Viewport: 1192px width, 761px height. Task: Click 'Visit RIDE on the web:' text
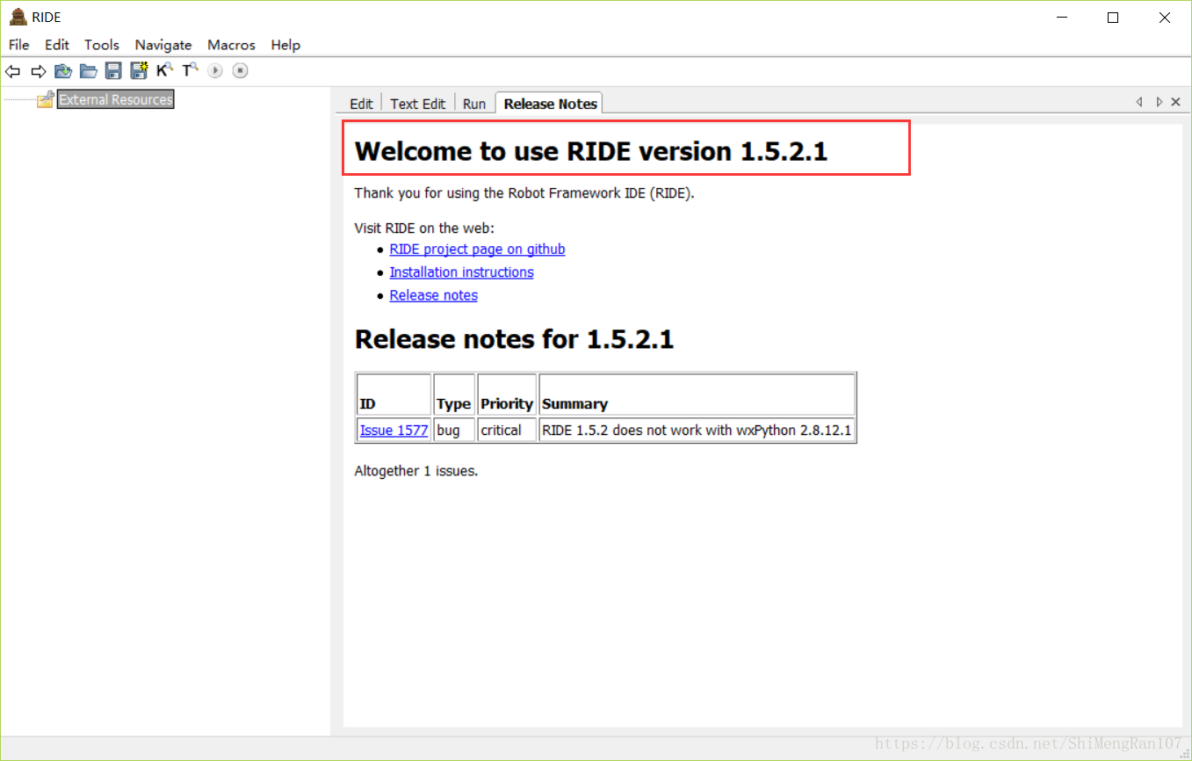pyautogui.click(x=424, y=228)
